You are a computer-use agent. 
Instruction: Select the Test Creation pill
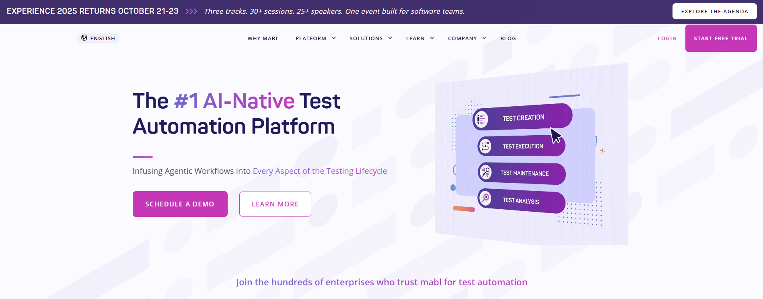tap(522, 118)
